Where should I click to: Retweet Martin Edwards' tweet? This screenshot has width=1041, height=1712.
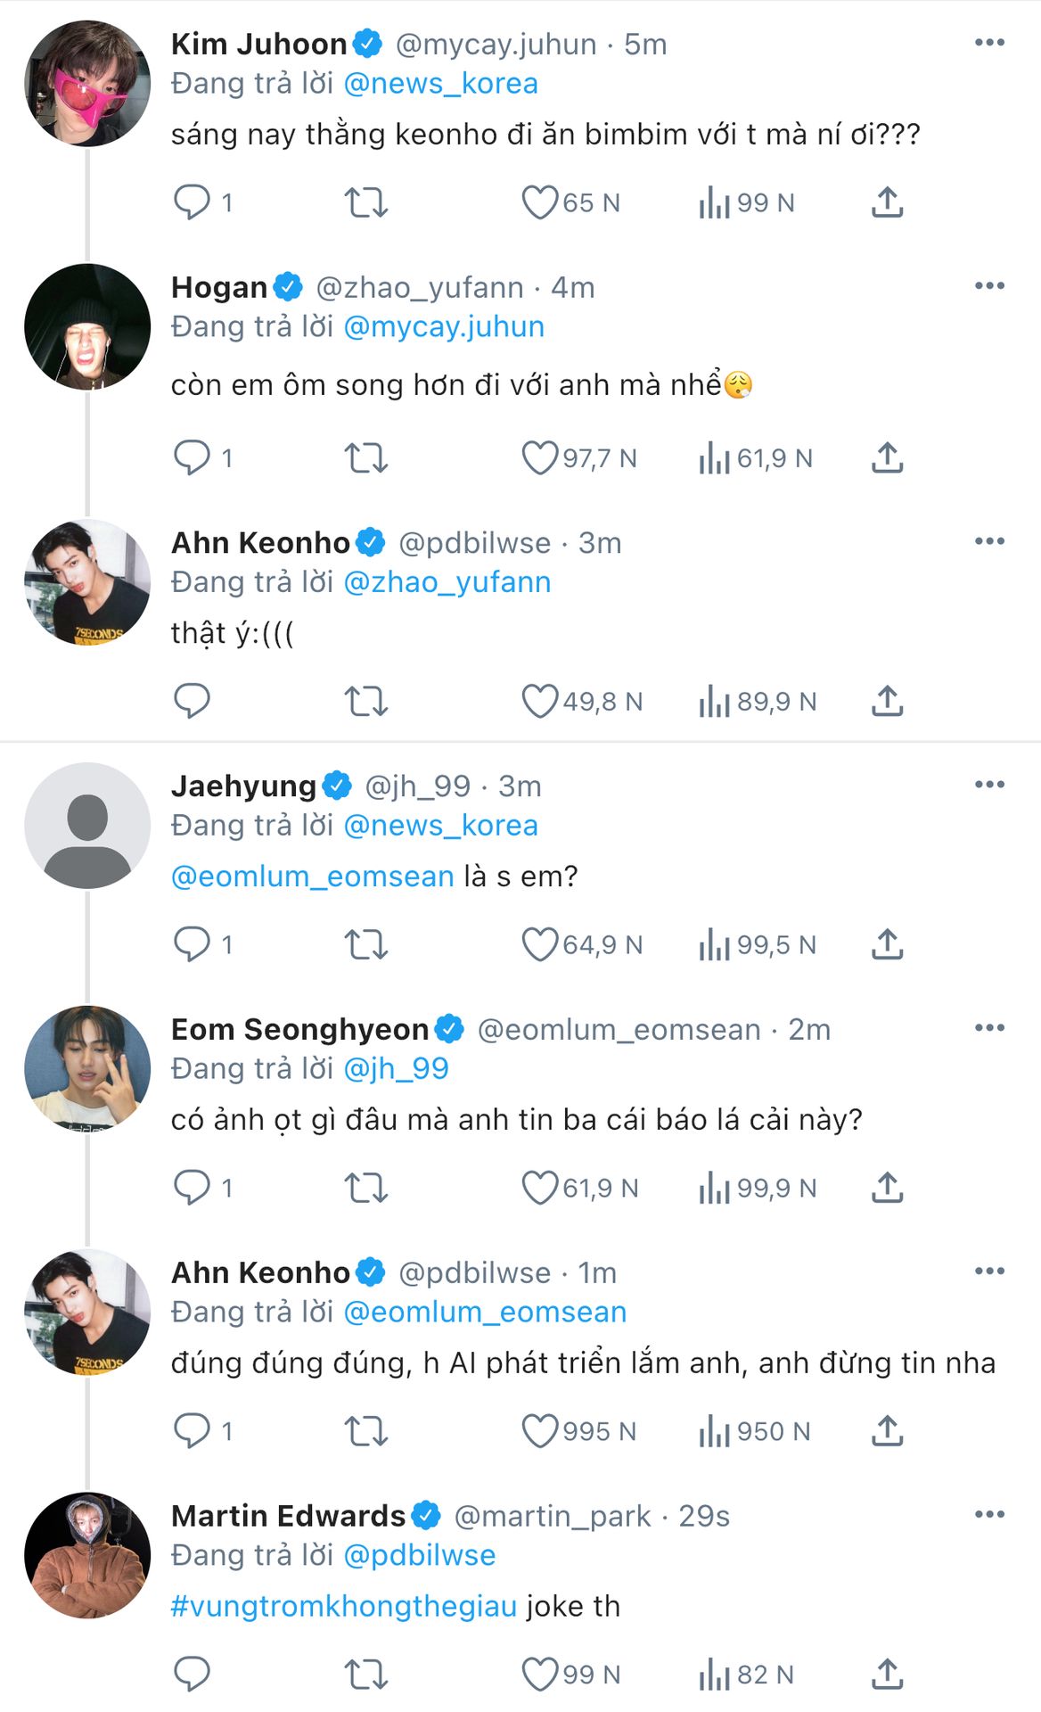[x=365, y=1675]
